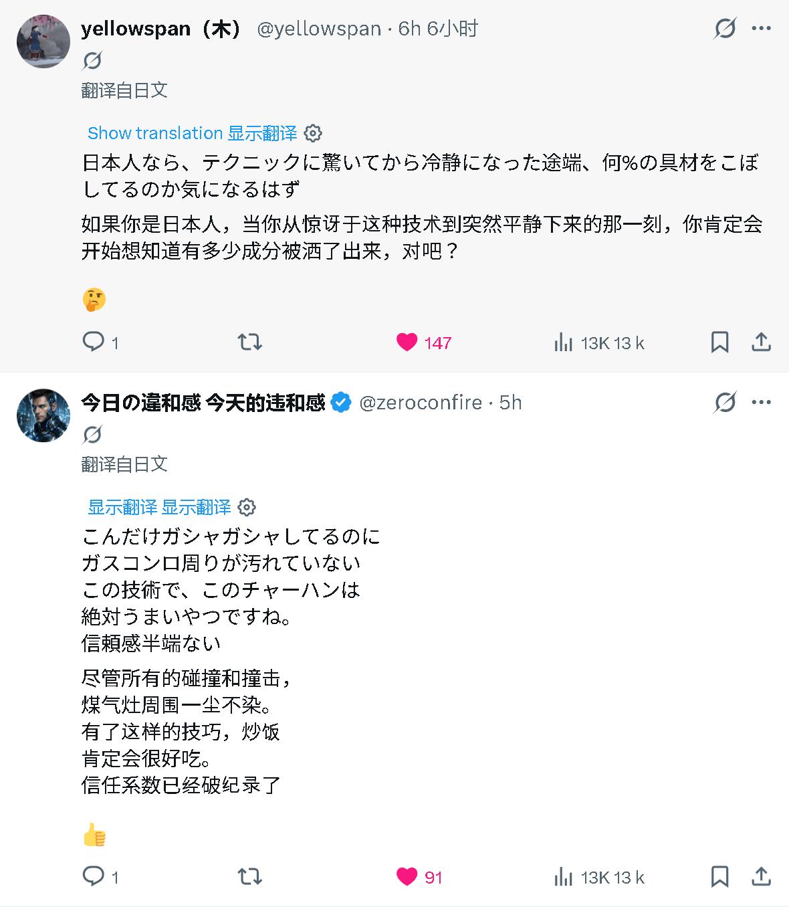Bookmark yellowspan's post

pyautogui.click(x=719, y=342)
